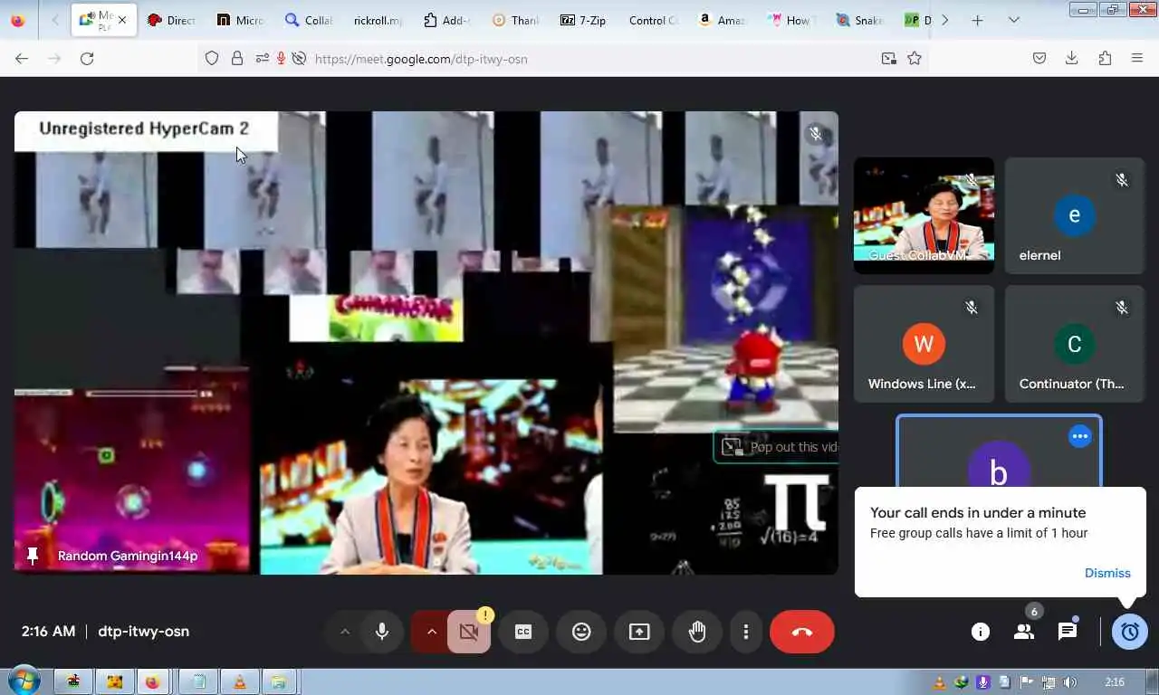The width and height of the screenshot is (1159, 695).
Task: Click the tracking protection shield icon
Action: (212, 58)
